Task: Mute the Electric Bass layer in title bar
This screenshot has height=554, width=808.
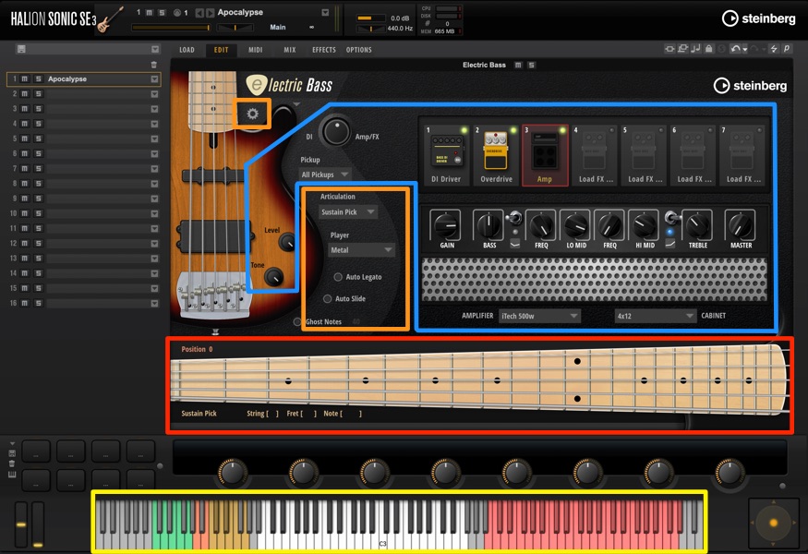Action: pyautogui.click(x=518, y=65)
